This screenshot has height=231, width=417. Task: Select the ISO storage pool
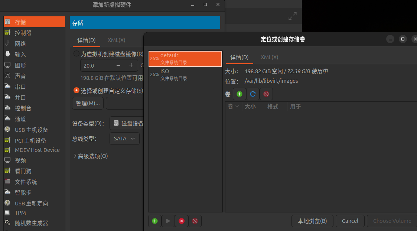coord(185,75)
